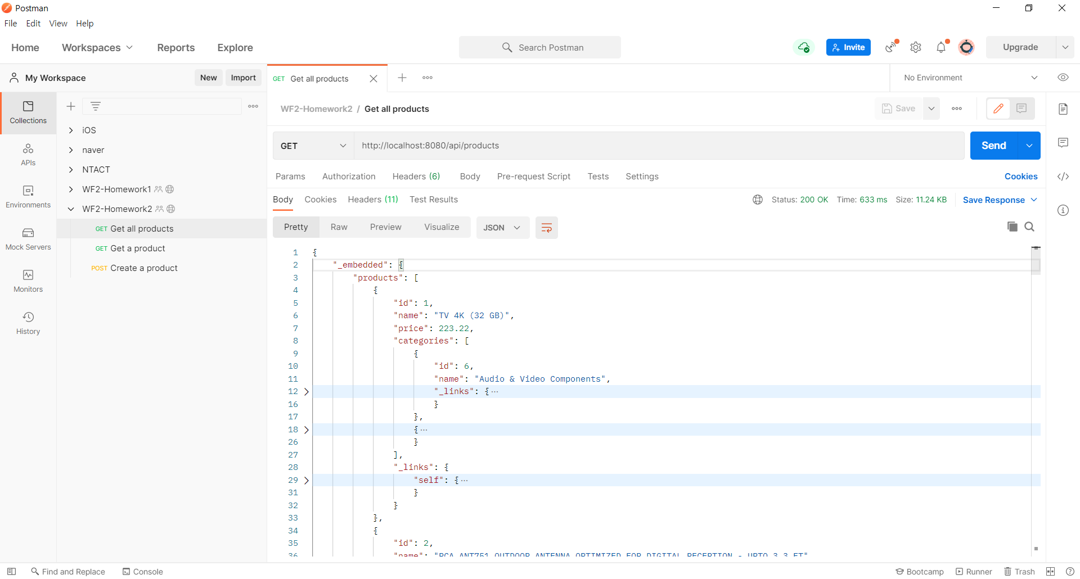Open collections view more options ellipsis
This screenshot has width=1080, height=579.
coord(253,106)
